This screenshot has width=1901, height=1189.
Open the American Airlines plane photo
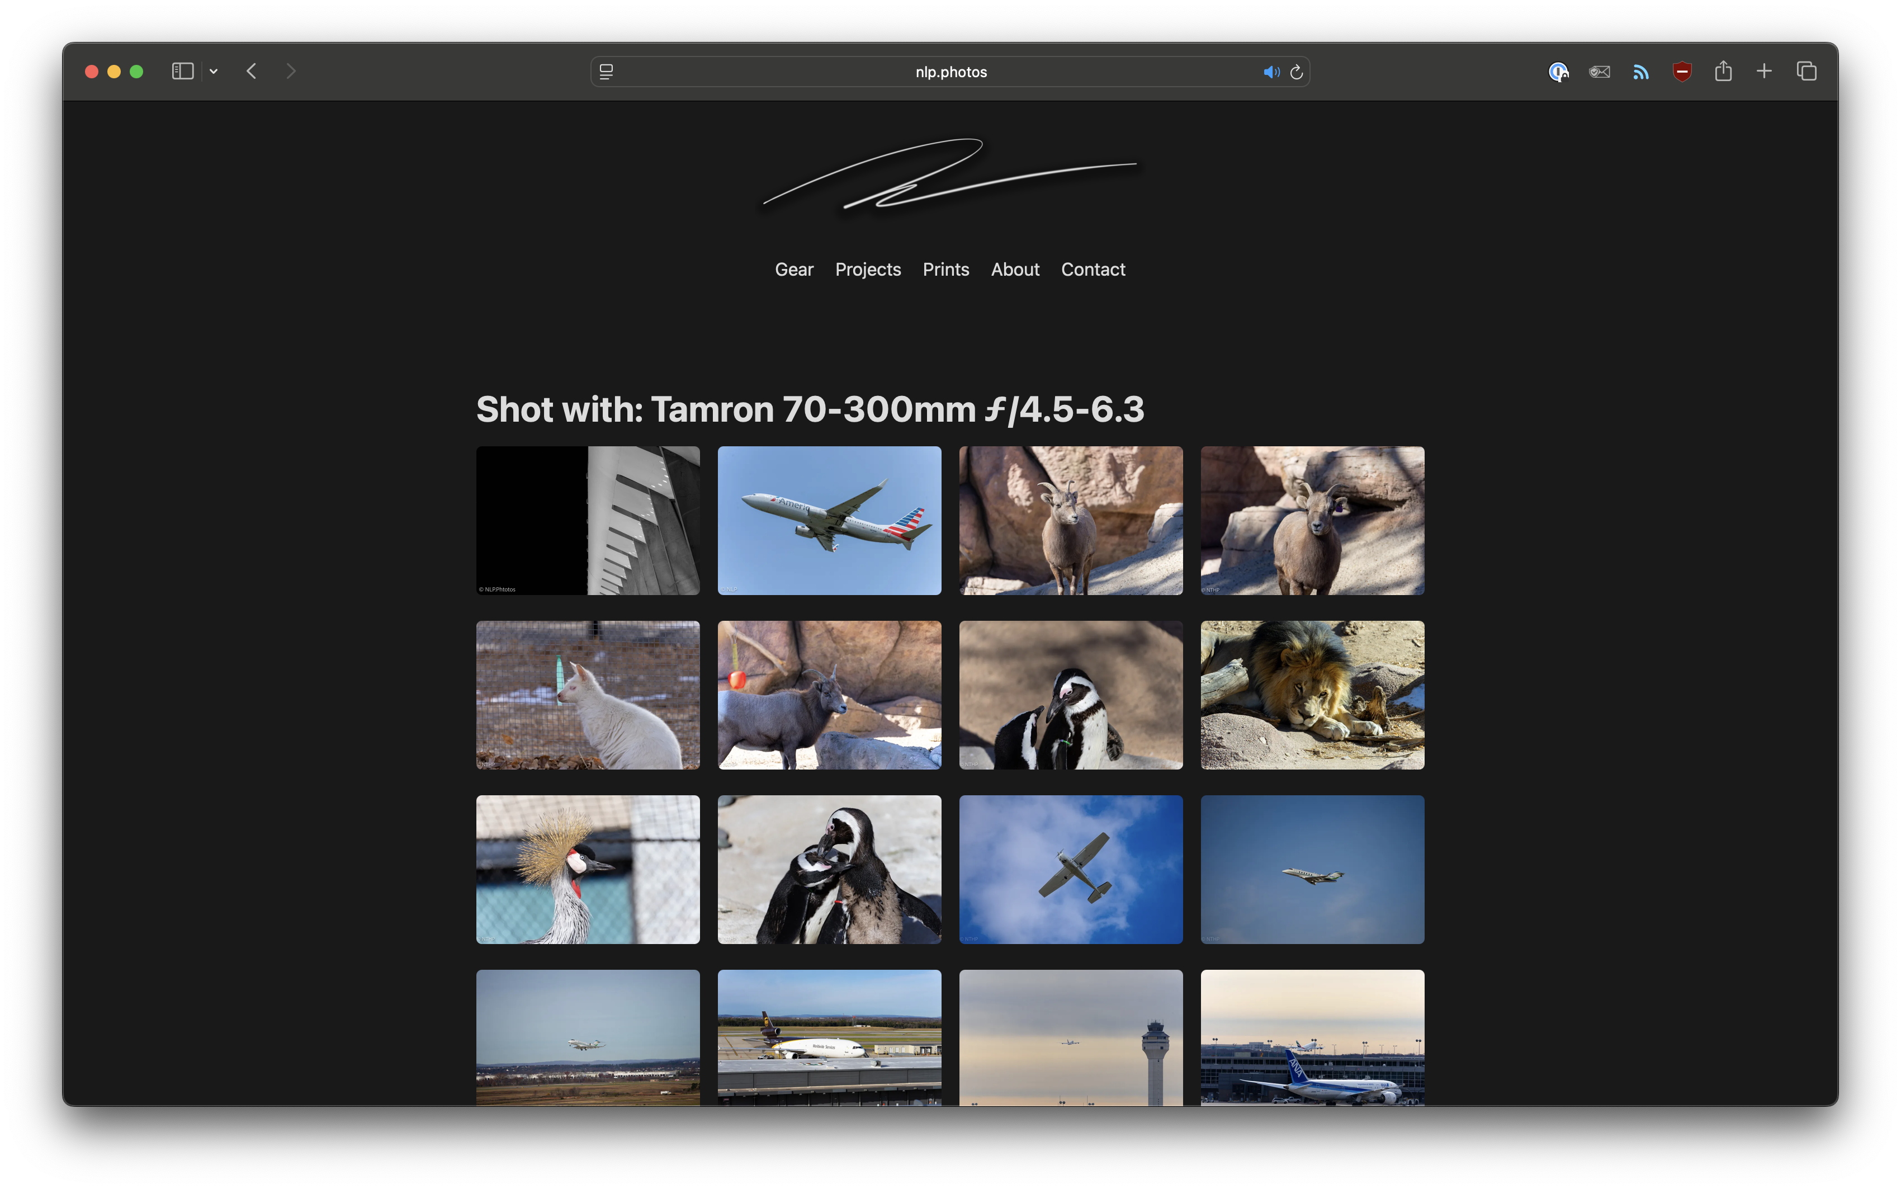(x=829, y=521)
